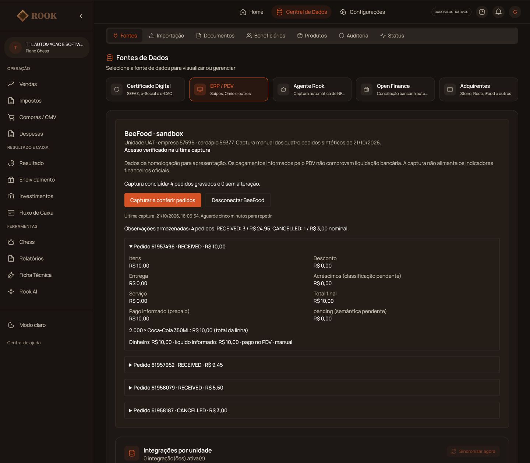
Task: Click Sincronizar agora
Action: tap(473, 451)
